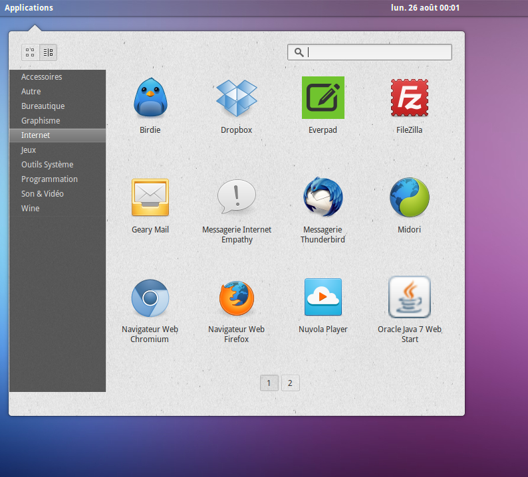Go to page 2 of apps

pyautogui.click(x=290, y=383)
